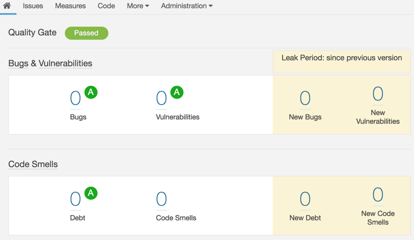Open the Code Smells section heading
Viewport: 414px width, 240px height.
[33, 164]
